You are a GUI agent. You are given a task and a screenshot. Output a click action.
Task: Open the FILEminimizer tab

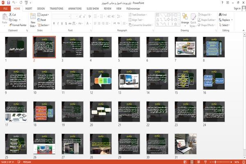click(x=133, y=9)
